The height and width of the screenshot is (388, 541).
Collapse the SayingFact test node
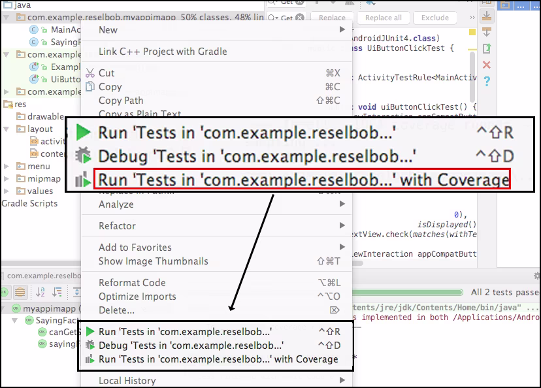tap(15, 321)
